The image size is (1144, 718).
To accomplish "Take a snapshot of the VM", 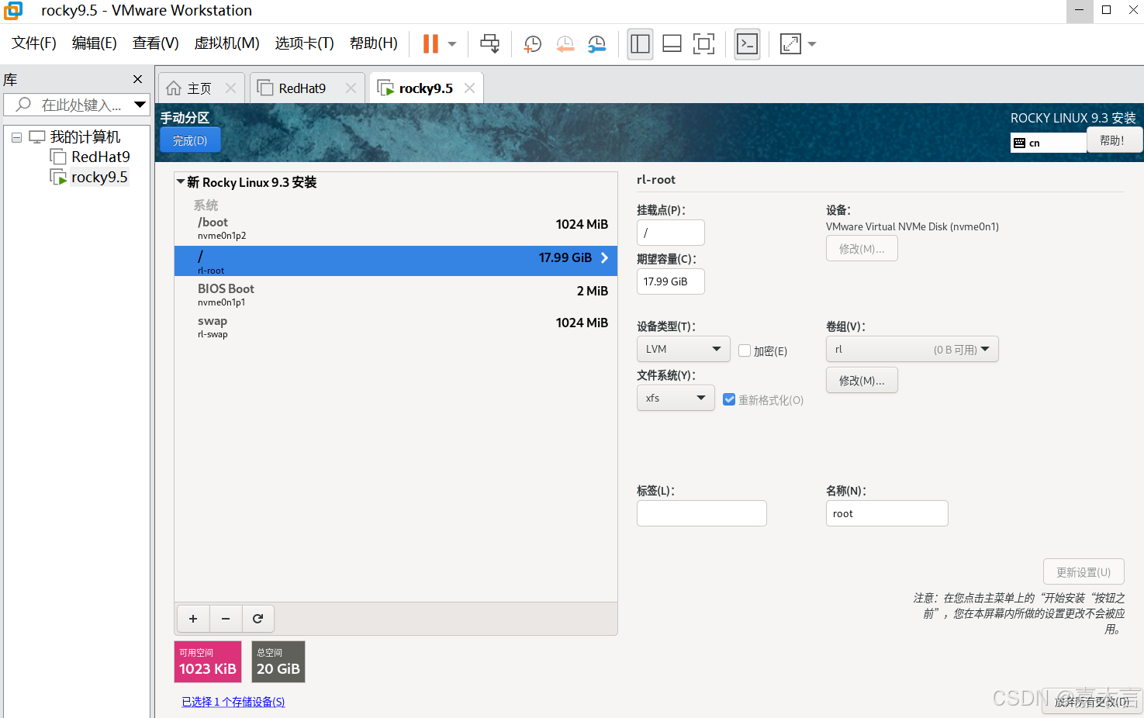I will pos(532,44).
